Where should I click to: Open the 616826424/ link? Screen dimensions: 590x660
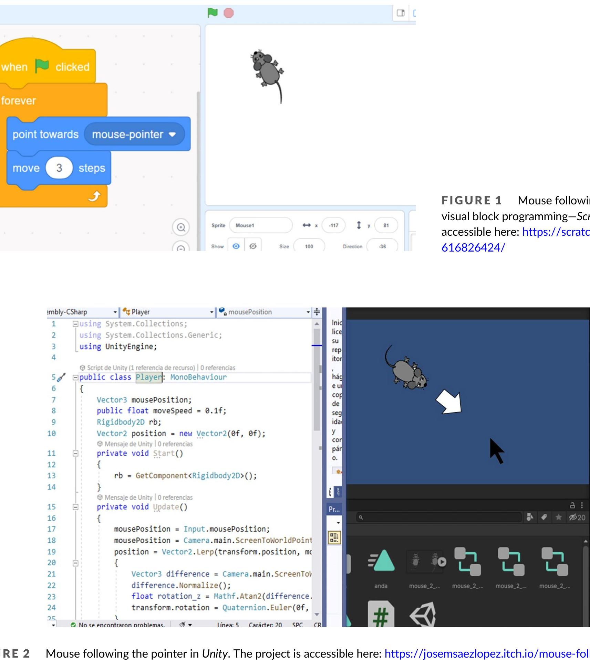pos(473,247)
